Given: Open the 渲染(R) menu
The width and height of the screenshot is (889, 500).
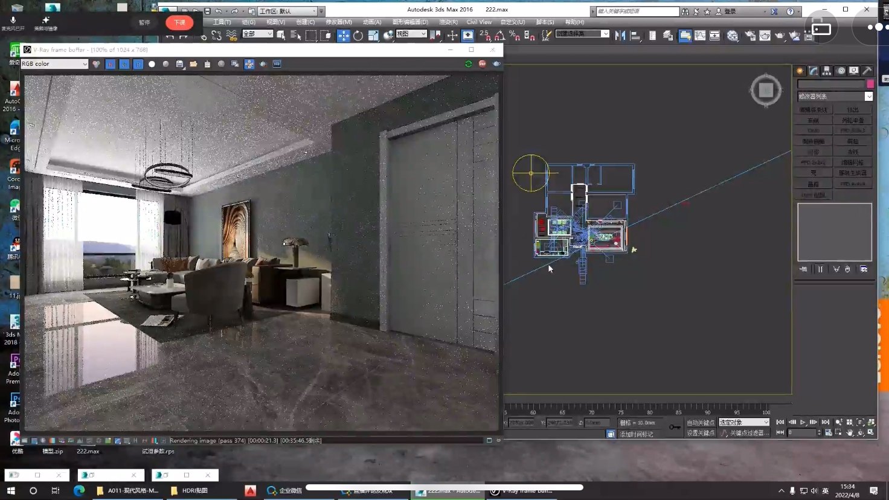Looking at the screenshot, I should click(448, 22).
